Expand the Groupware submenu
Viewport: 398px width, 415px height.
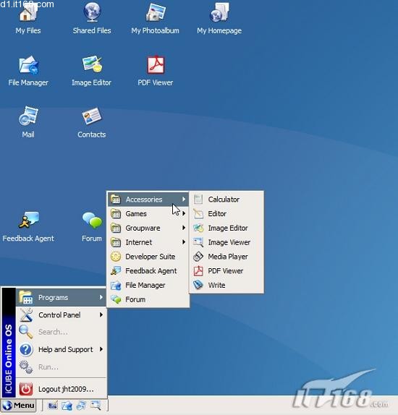click(148, 228)
